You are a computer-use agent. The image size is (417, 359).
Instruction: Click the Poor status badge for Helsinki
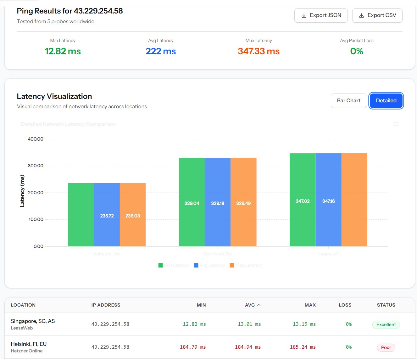click(386, 347)
